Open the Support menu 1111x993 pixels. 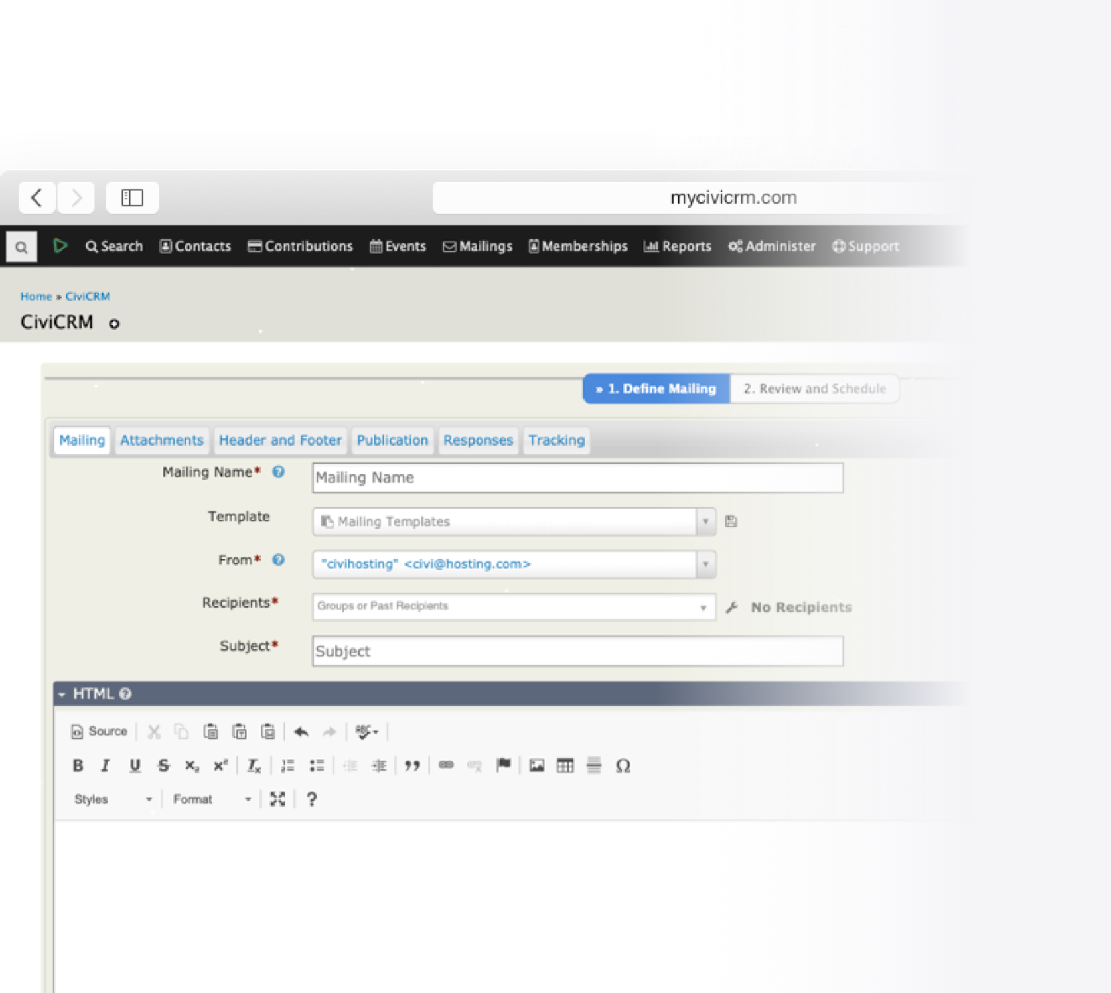click(865, 246)
